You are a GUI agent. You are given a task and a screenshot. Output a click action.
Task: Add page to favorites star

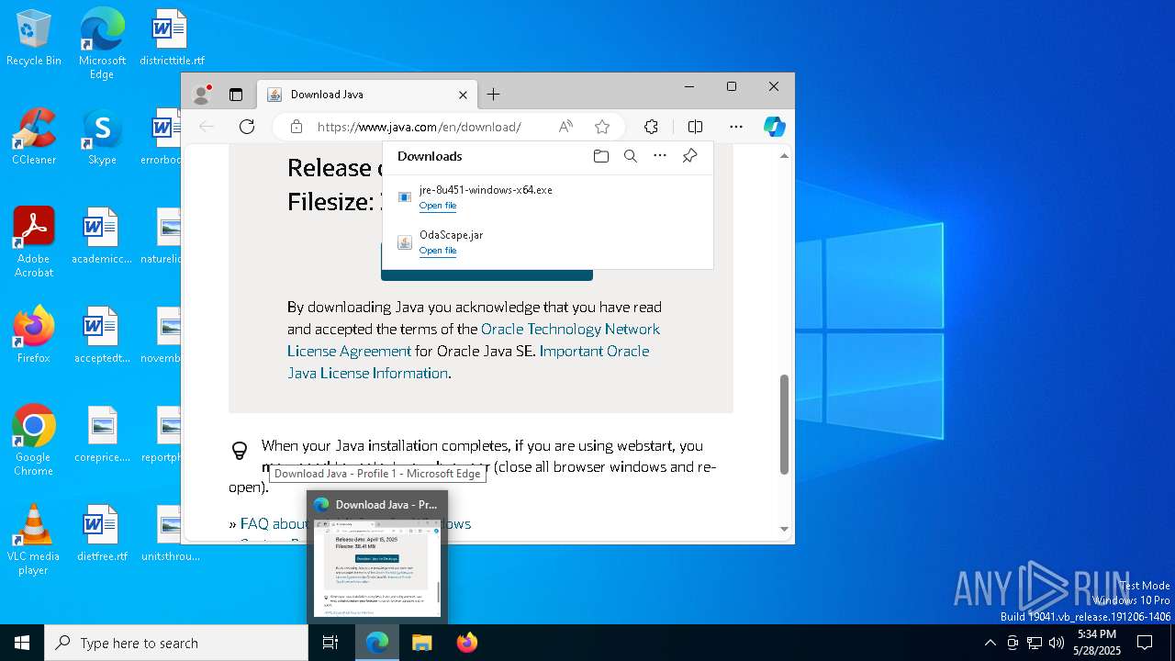pyautogui.click(x=602, y=127)
